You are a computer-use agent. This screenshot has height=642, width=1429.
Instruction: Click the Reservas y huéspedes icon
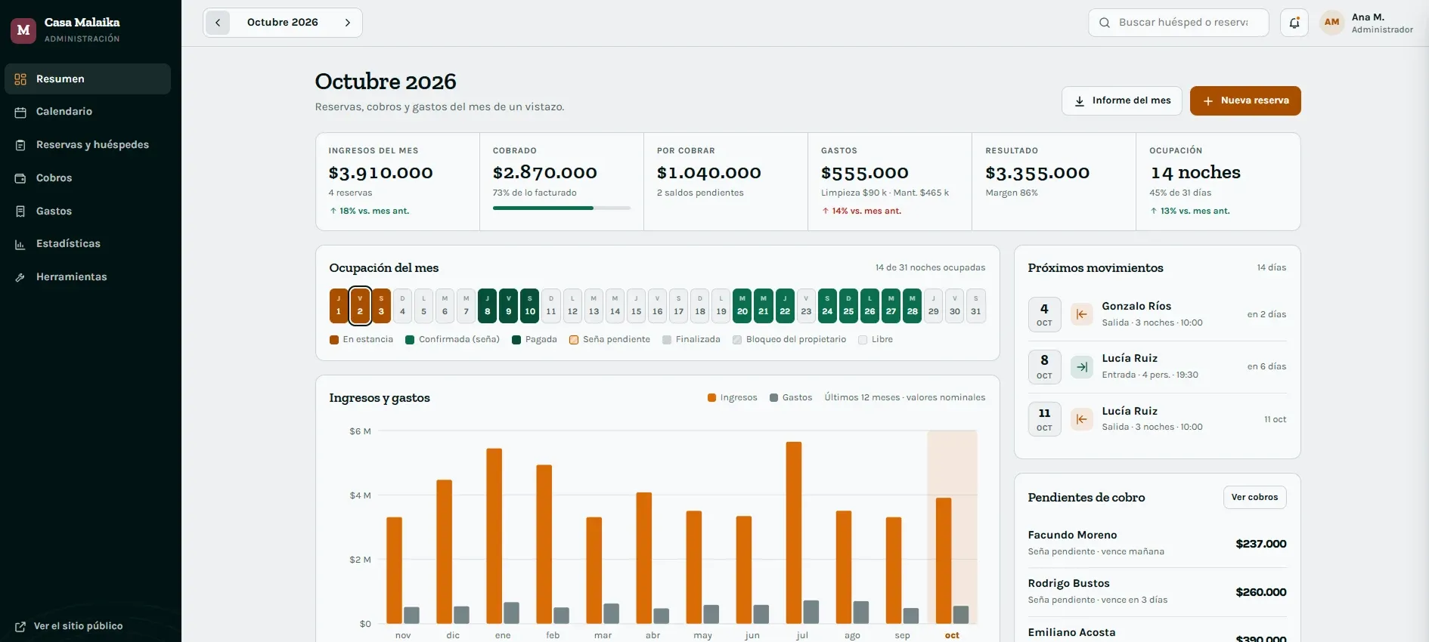pyautogui.click(x=20, y=145)
